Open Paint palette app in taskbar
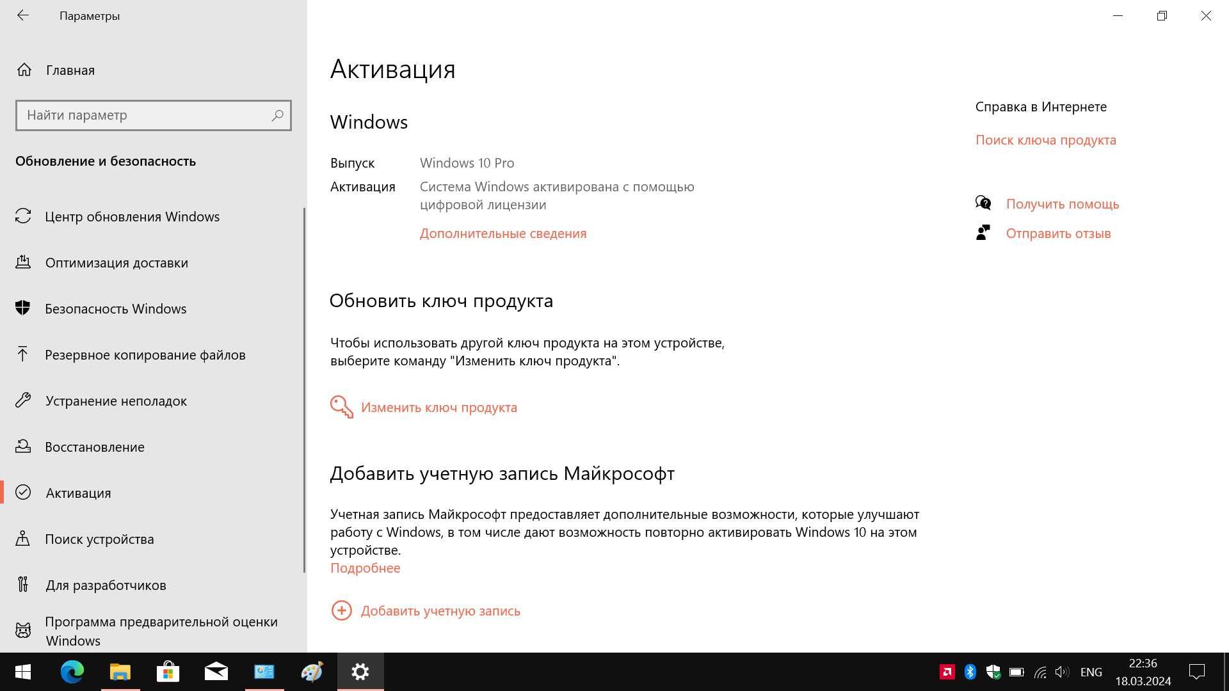This screenshot has width=1229, height=691. [x=312, y=672]
